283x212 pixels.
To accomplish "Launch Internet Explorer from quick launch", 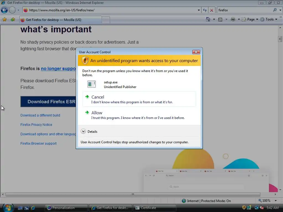I will (x=33, y=208).
